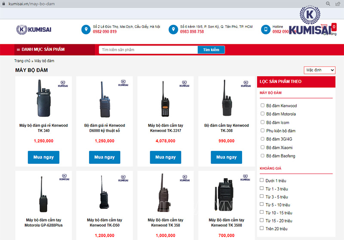This screenshot has height=240, width=344.
Task: Open Máy bộ đàm giá rẻ Kenwood TK 340 title
Action: (43, 128)
